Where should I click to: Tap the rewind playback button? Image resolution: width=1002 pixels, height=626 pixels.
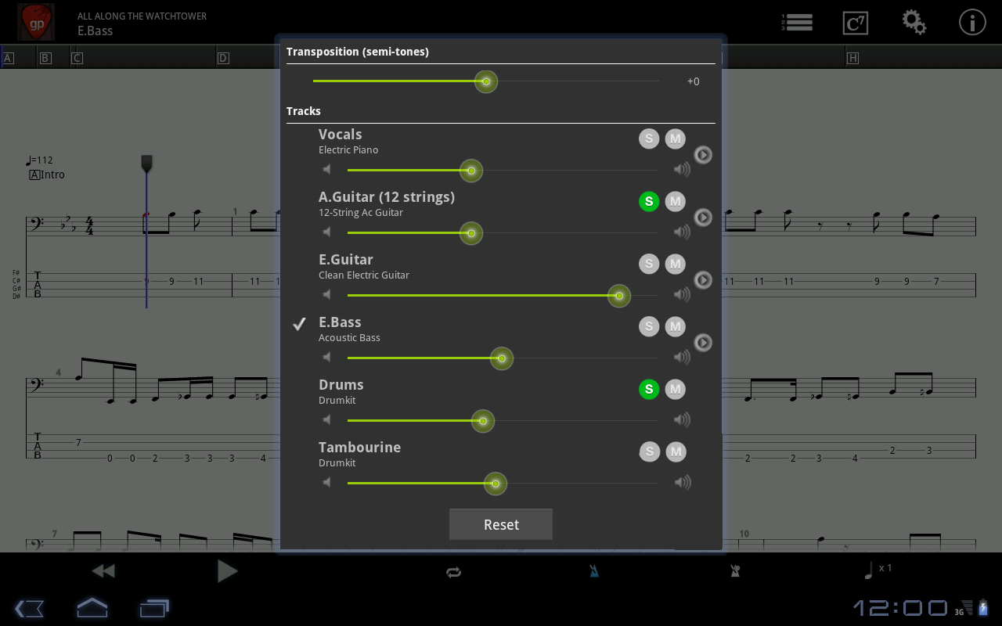[103, 571]
